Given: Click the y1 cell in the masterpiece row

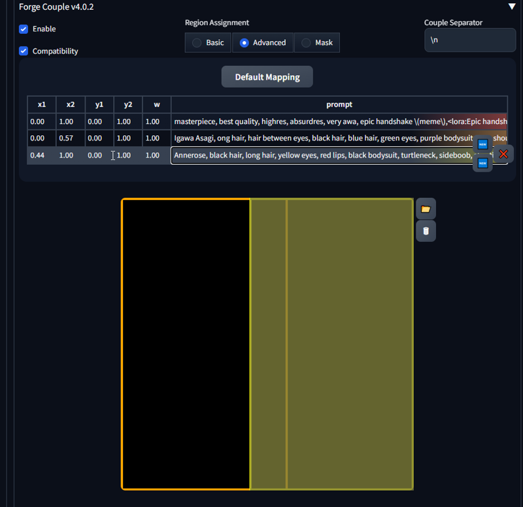Looking at the screenshot, I should click(x=99, y=122).
